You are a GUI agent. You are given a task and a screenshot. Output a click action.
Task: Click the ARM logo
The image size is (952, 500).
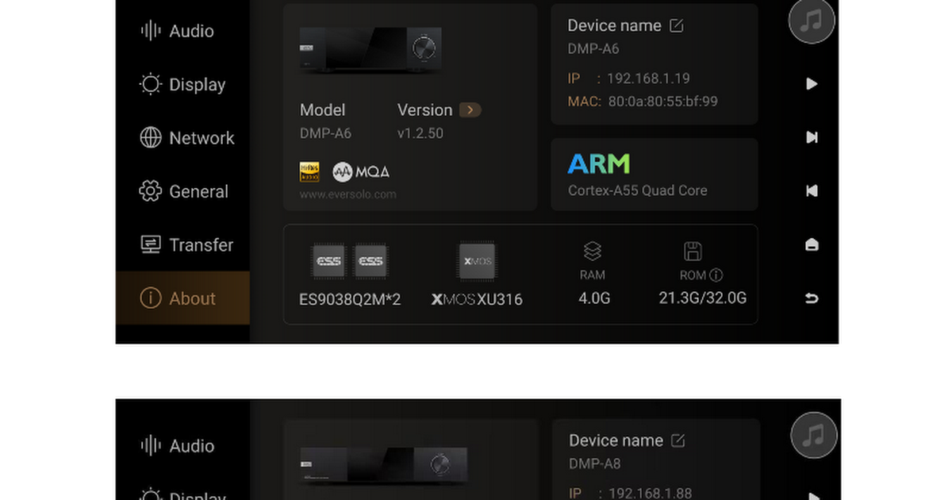tap(599, 164)
